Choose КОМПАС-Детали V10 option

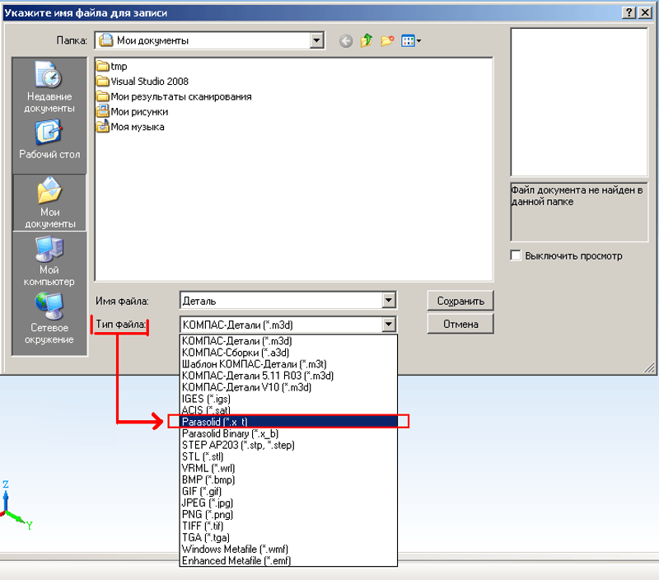288,387
